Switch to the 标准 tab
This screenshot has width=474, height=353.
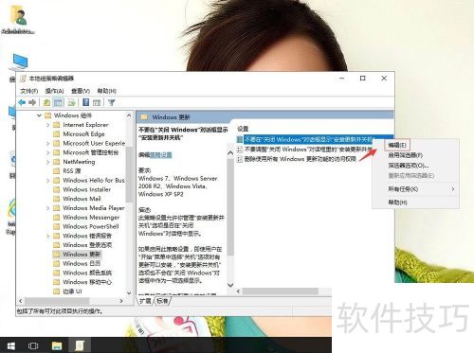click(x=162, y=301)
